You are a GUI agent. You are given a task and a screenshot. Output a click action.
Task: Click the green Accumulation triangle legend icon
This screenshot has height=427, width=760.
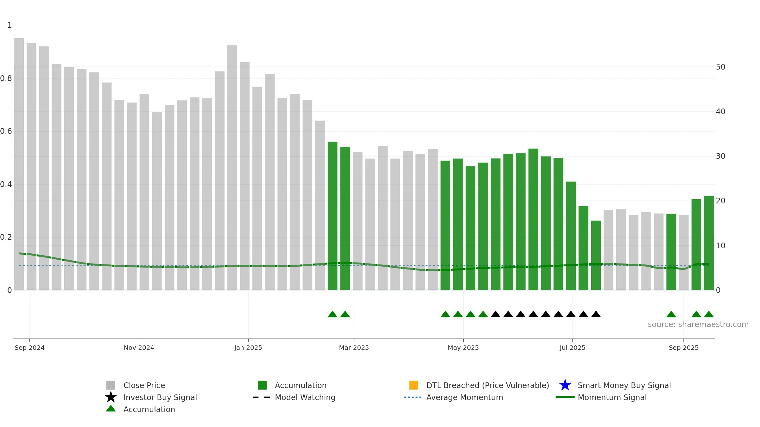[x=111, y=409]
